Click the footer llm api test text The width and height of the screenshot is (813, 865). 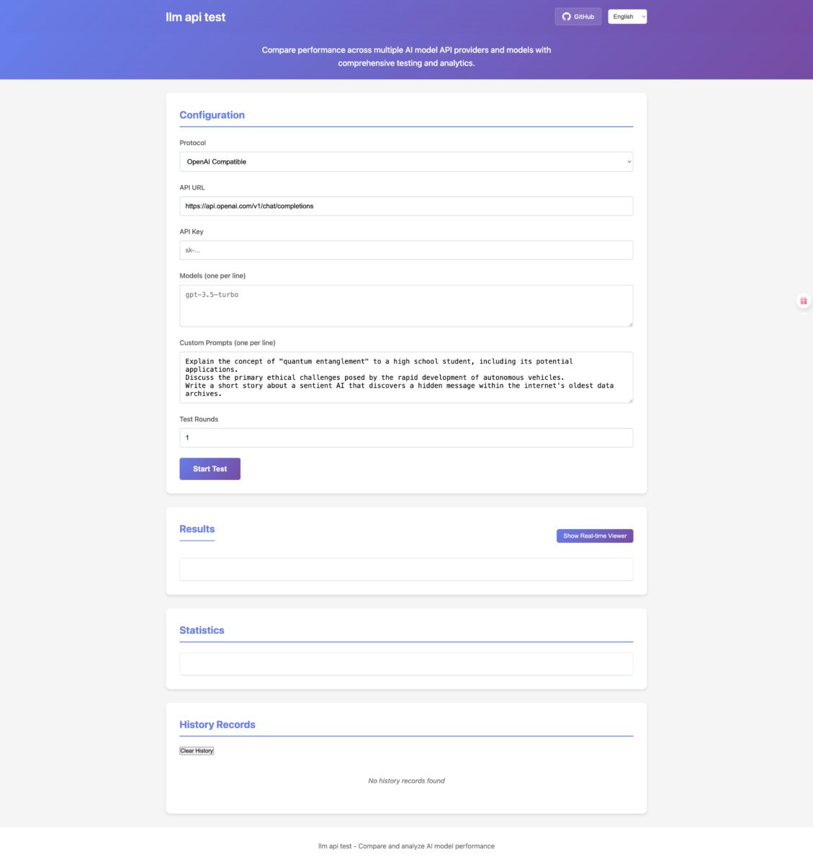tap(406, 846)
